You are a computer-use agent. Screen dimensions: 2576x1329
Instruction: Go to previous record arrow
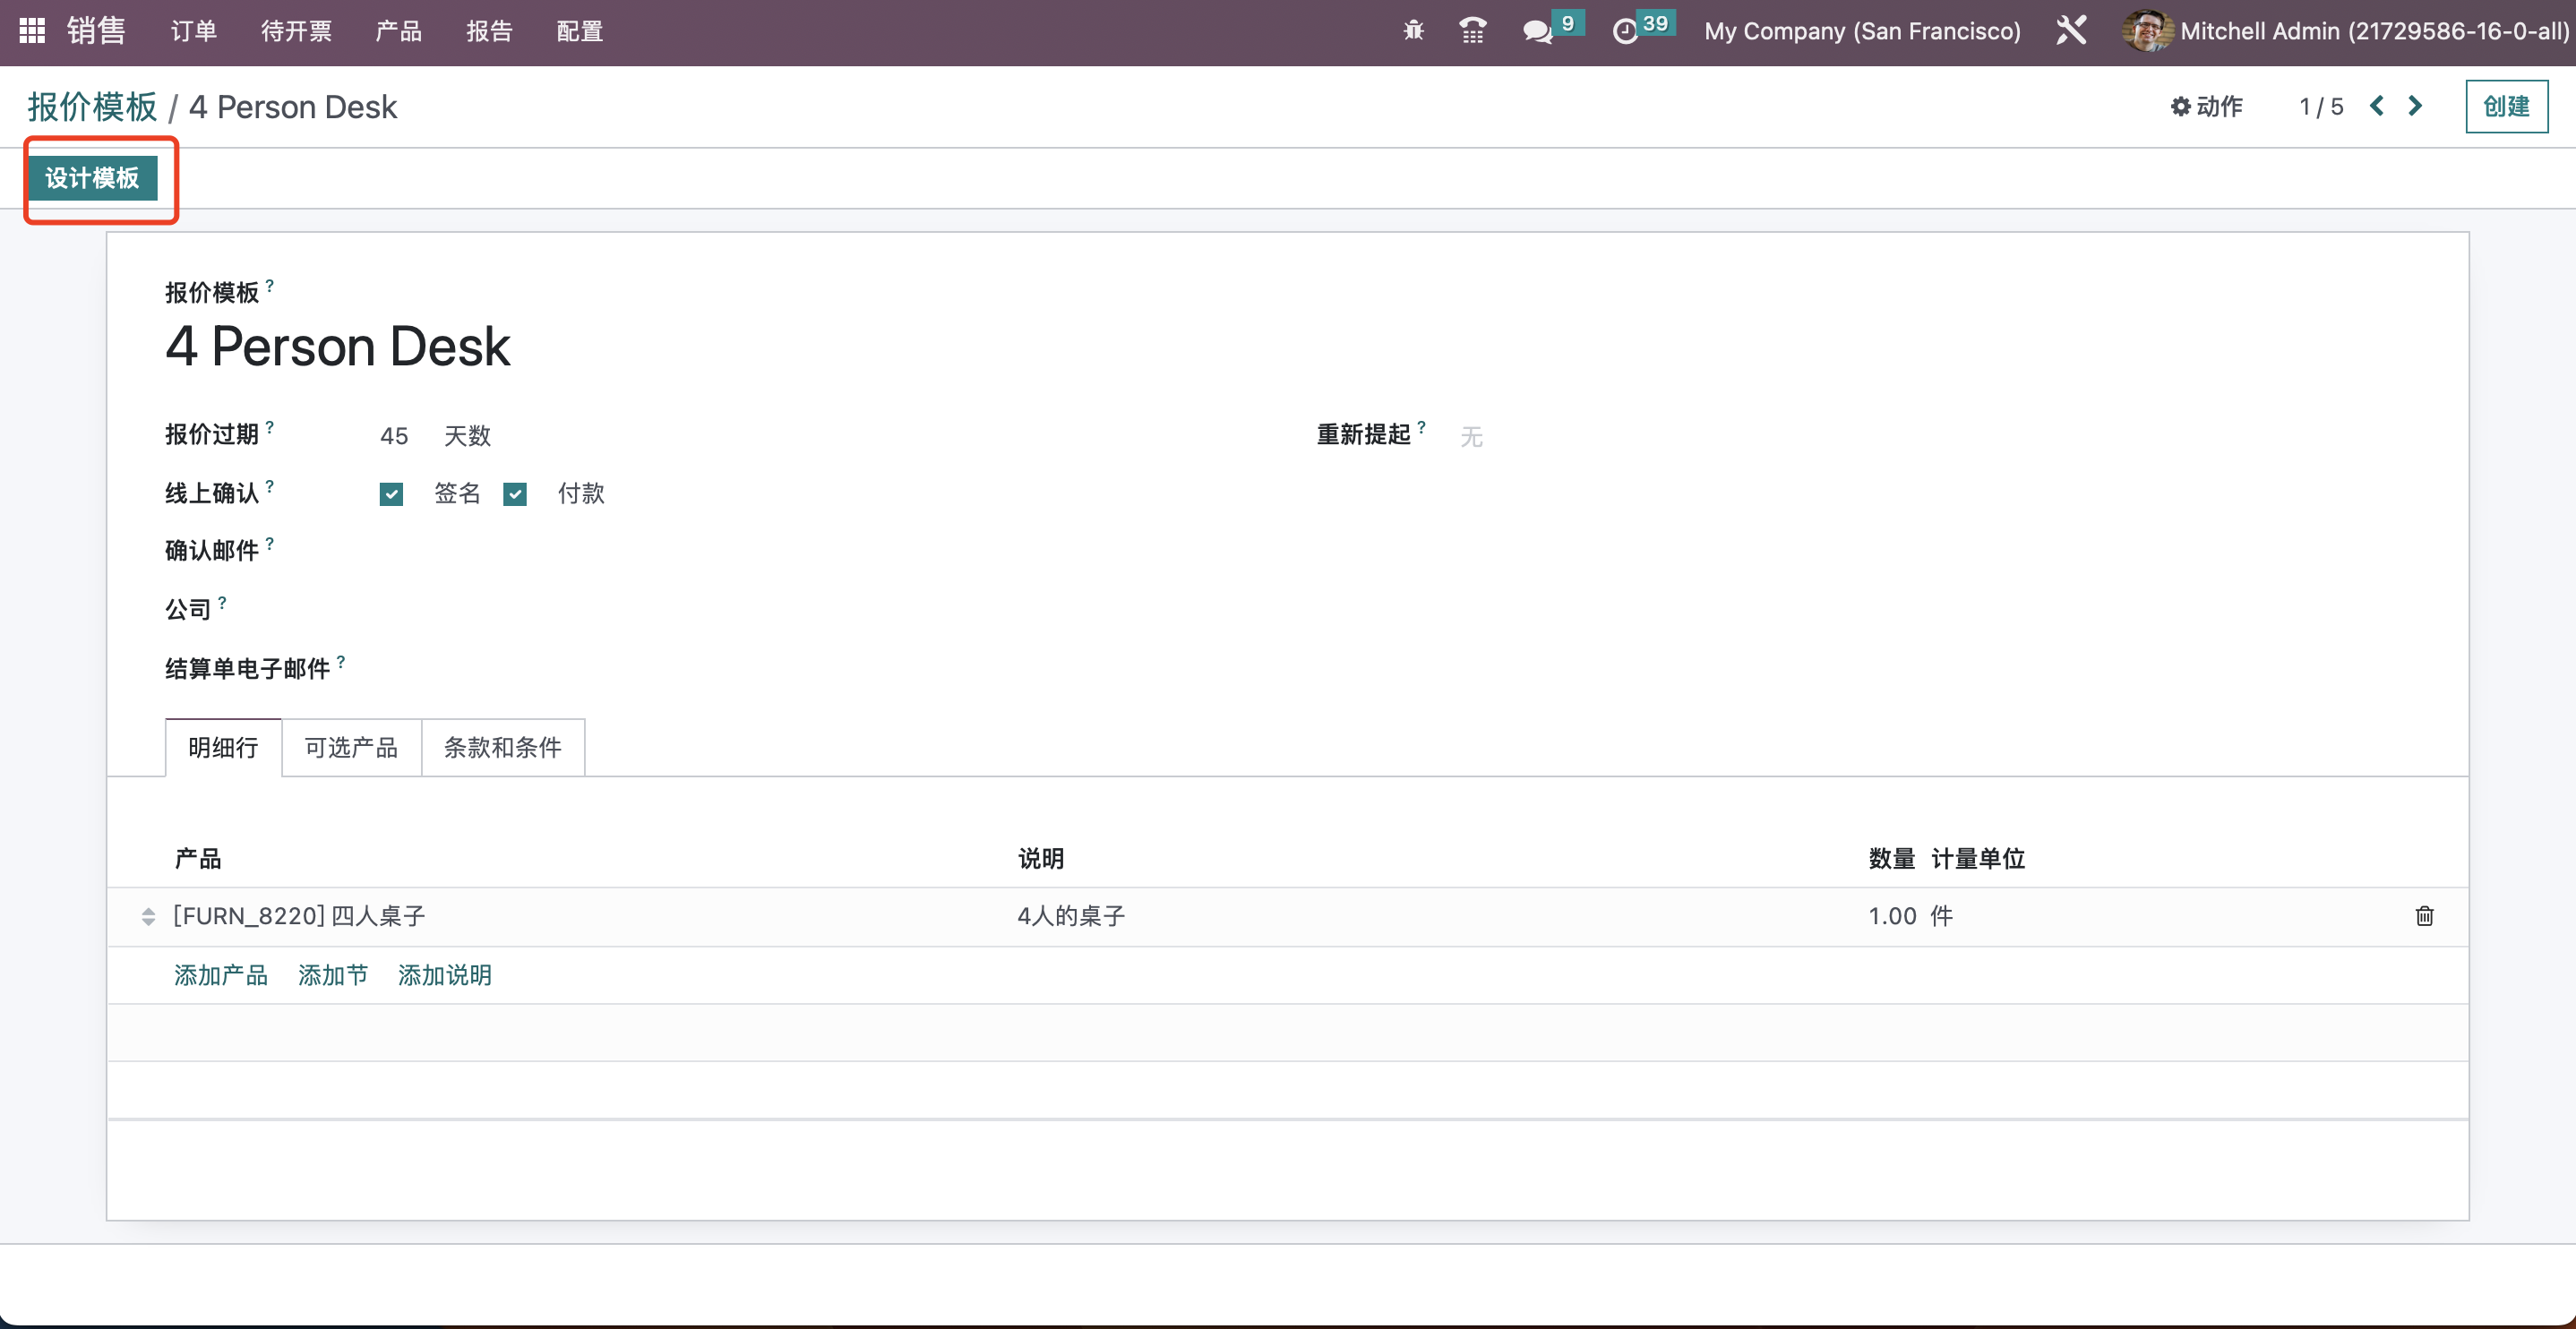(2377, 106)
